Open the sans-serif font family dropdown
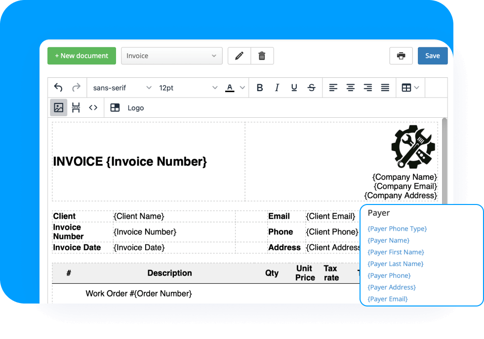 [x=121, y=87]
